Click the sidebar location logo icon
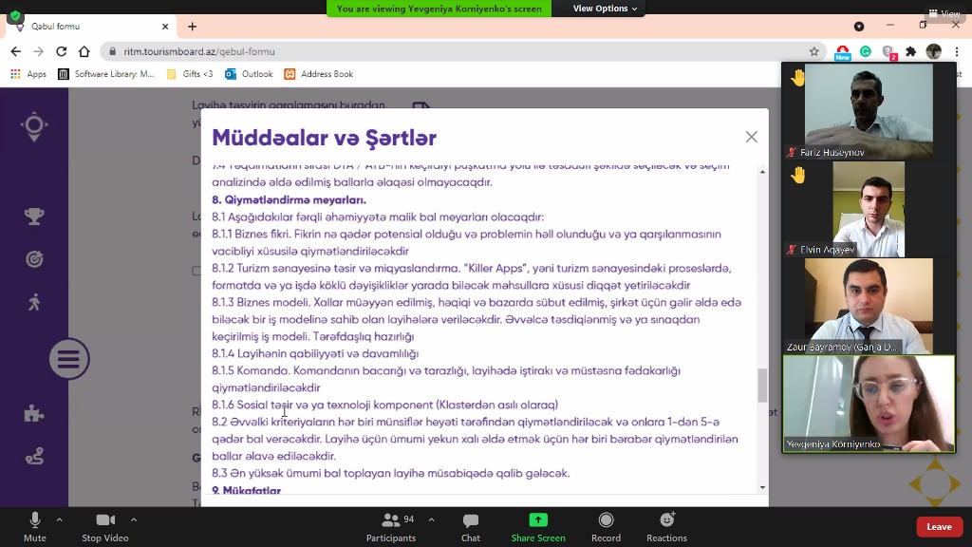This screenshot has height=547, width=972. (34, 126)
